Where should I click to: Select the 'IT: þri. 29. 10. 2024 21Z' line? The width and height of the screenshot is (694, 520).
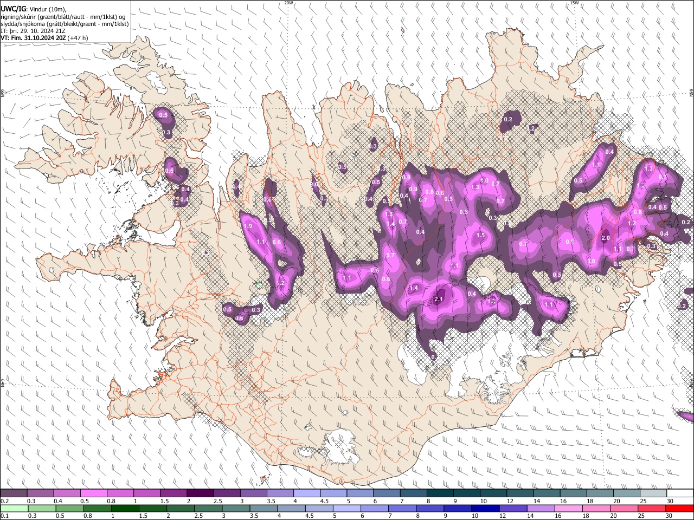[34, 31]
